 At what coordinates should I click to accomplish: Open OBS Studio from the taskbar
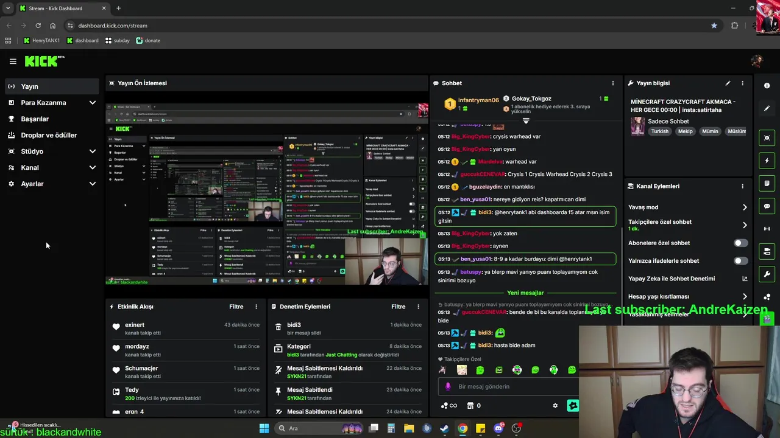(x=517, y=428)
